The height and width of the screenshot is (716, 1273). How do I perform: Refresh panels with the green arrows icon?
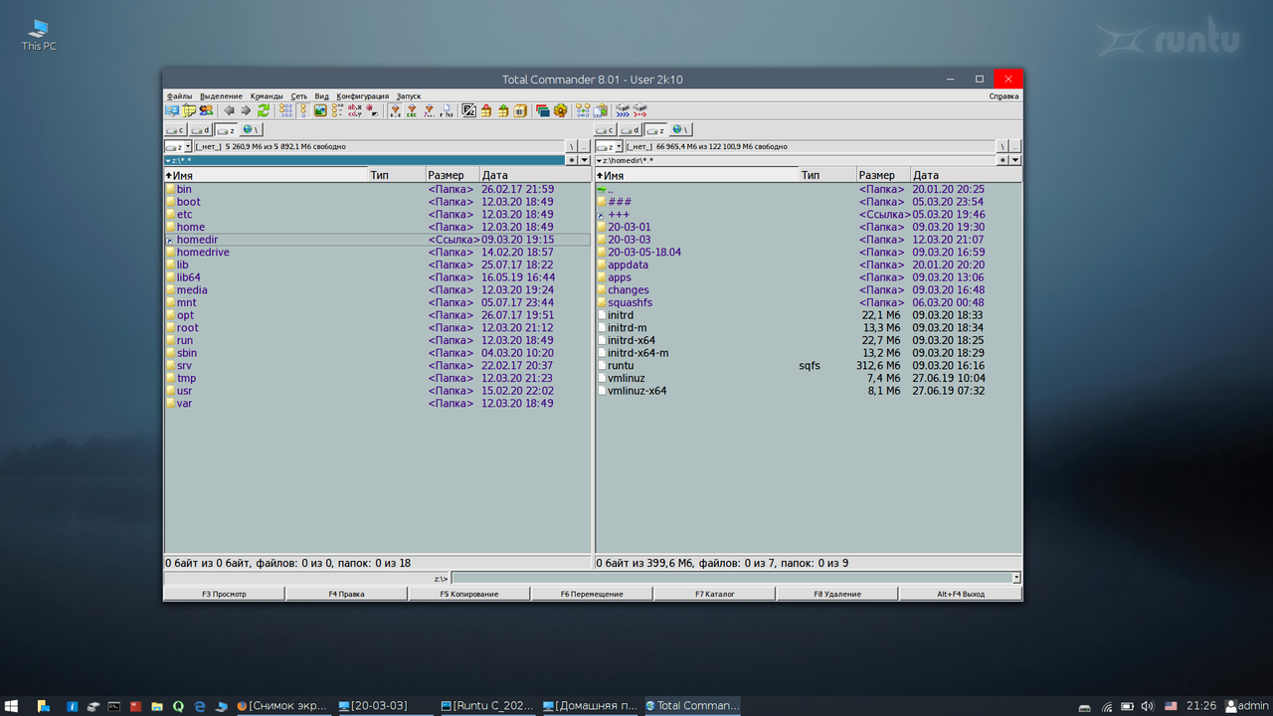tap(264, 110)
